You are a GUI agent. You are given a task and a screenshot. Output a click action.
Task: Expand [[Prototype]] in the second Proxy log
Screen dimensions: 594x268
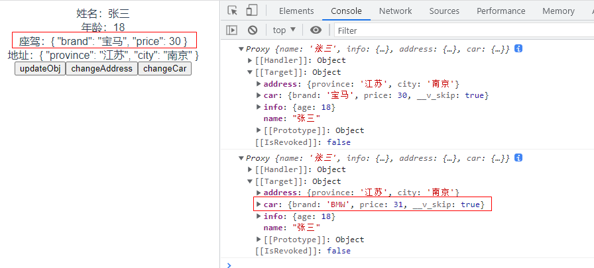coord(259,240)
